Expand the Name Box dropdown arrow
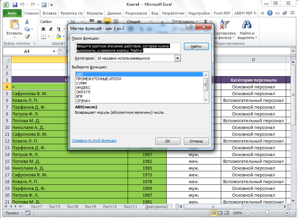The image size is (298, 218). pyautogui.click(x=54, y=51)
